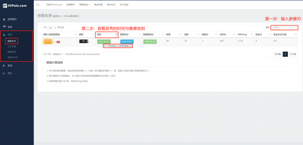This screenshot has width=303, height=145.
Task: Open 车手详情 in the sidebar submenu
Action: click(11, 46)
